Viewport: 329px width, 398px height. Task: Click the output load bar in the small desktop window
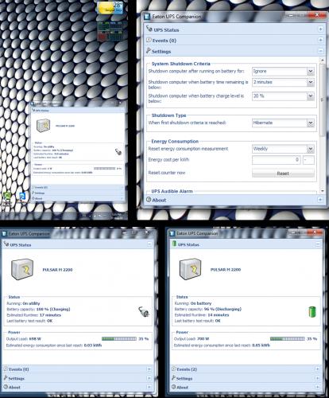pos(105,168)
